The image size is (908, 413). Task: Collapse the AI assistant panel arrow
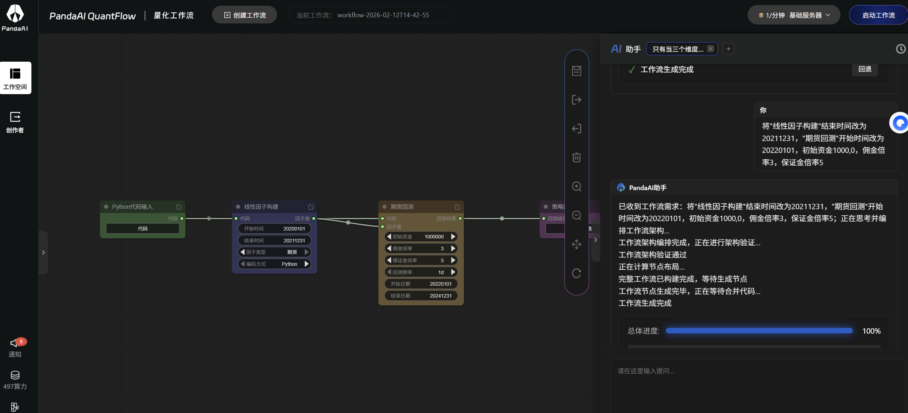pos(595,240)
